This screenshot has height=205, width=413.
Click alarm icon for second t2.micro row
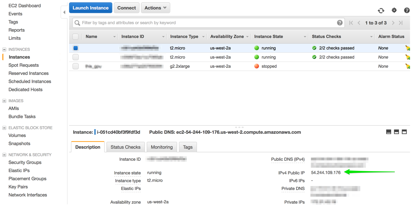click(407, 57)
